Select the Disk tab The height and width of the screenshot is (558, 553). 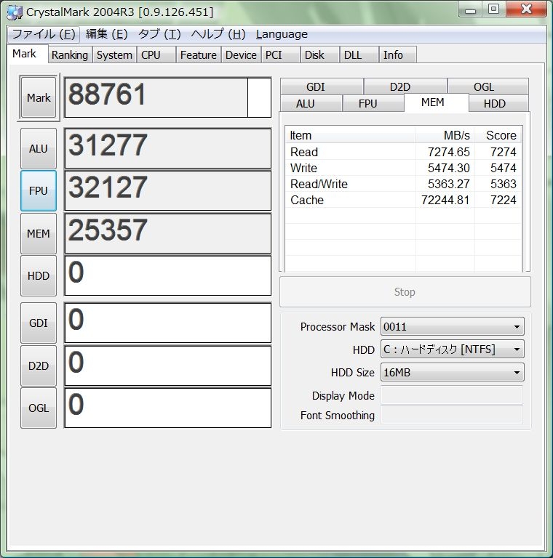click(319, 55)
